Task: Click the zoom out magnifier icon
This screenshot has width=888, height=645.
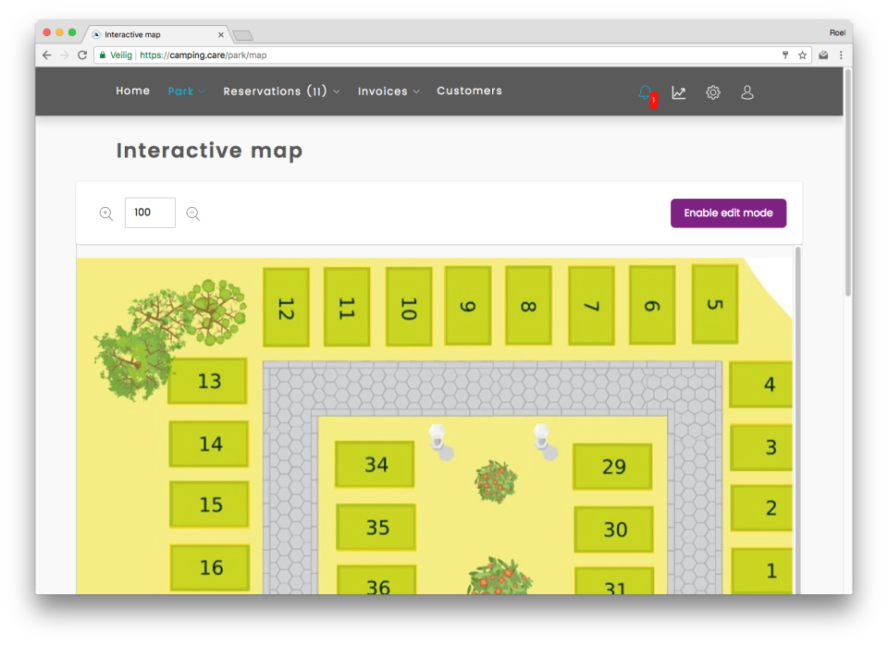Action: click(193, 213)
